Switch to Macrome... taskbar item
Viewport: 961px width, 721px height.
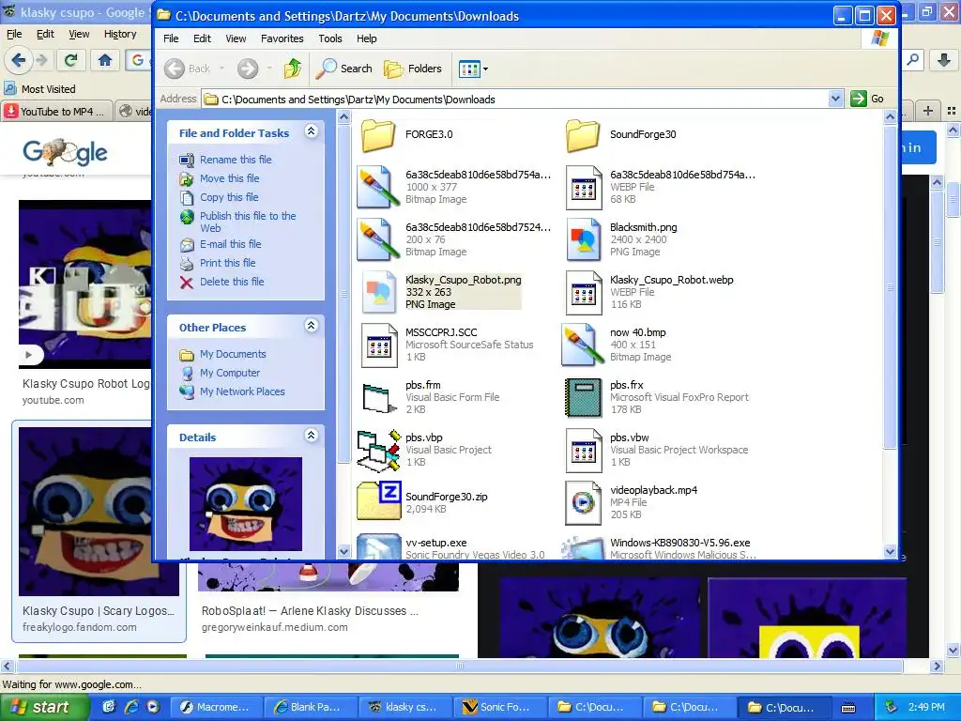pyautogui.click(x=215, y=707)
